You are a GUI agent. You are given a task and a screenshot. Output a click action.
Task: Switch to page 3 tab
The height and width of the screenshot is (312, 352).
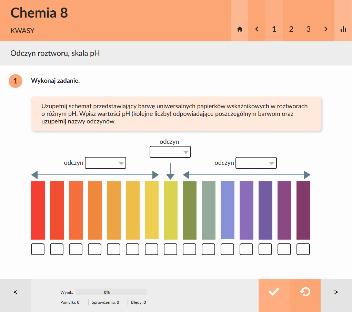tap(309, 29)
